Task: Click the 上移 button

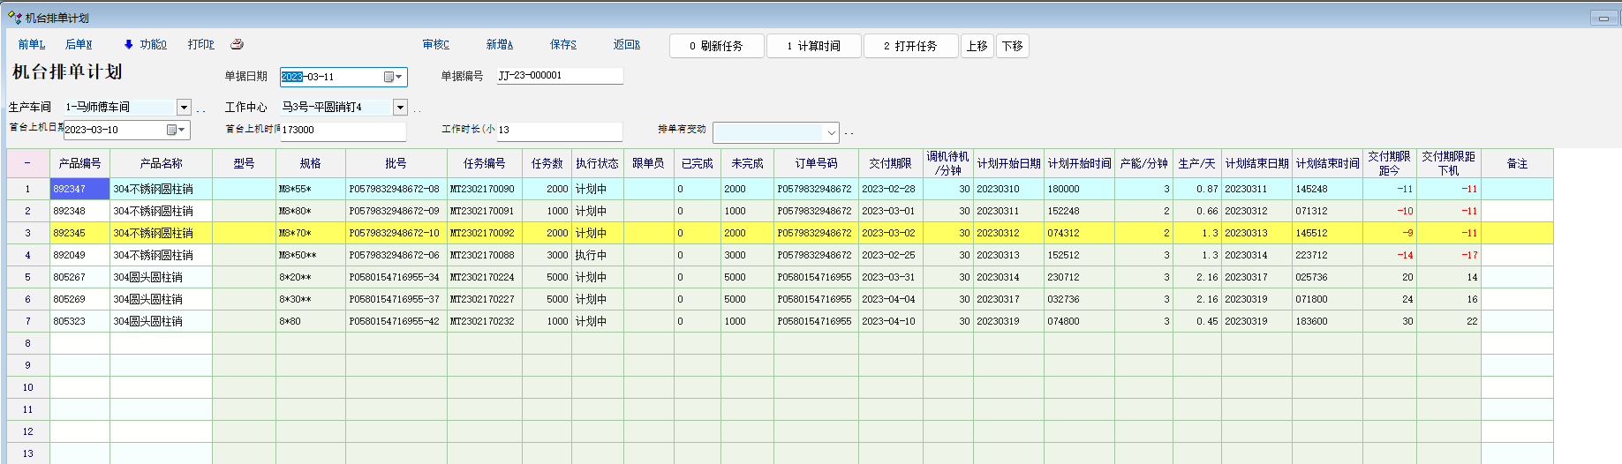Action: tap(977, 46)
